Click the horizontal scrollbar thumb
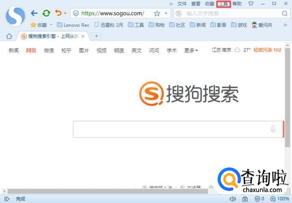This screenshot has height=203, width=292. point(107,191)
